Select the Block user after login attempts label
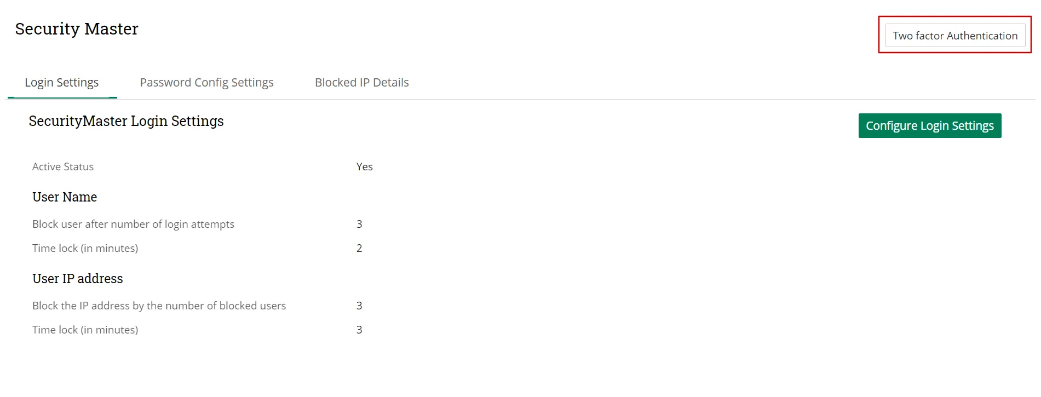1041x397 pixels. [x=133, y=224]
